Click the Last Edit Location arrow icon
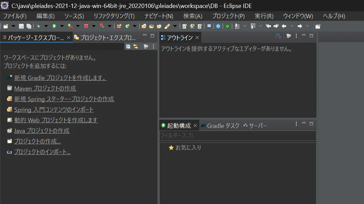Image resolution: width=364 pixels, height=204 pixels. click(x=268, y=26)
